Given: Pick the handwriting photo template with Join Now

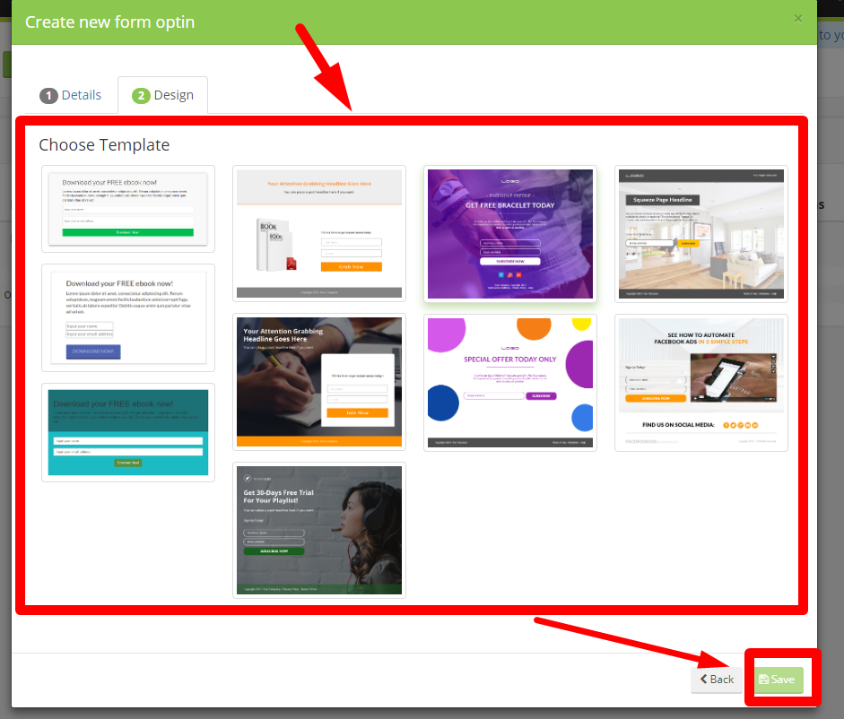Looking at the screenshot, I should [319, 382].
